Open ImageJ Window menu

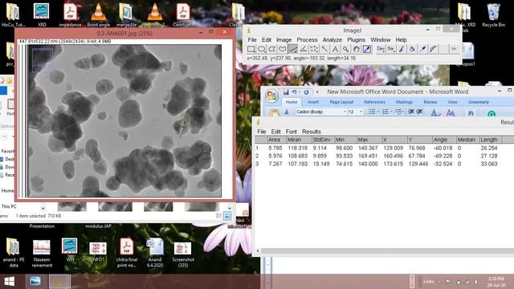point(380,39)
